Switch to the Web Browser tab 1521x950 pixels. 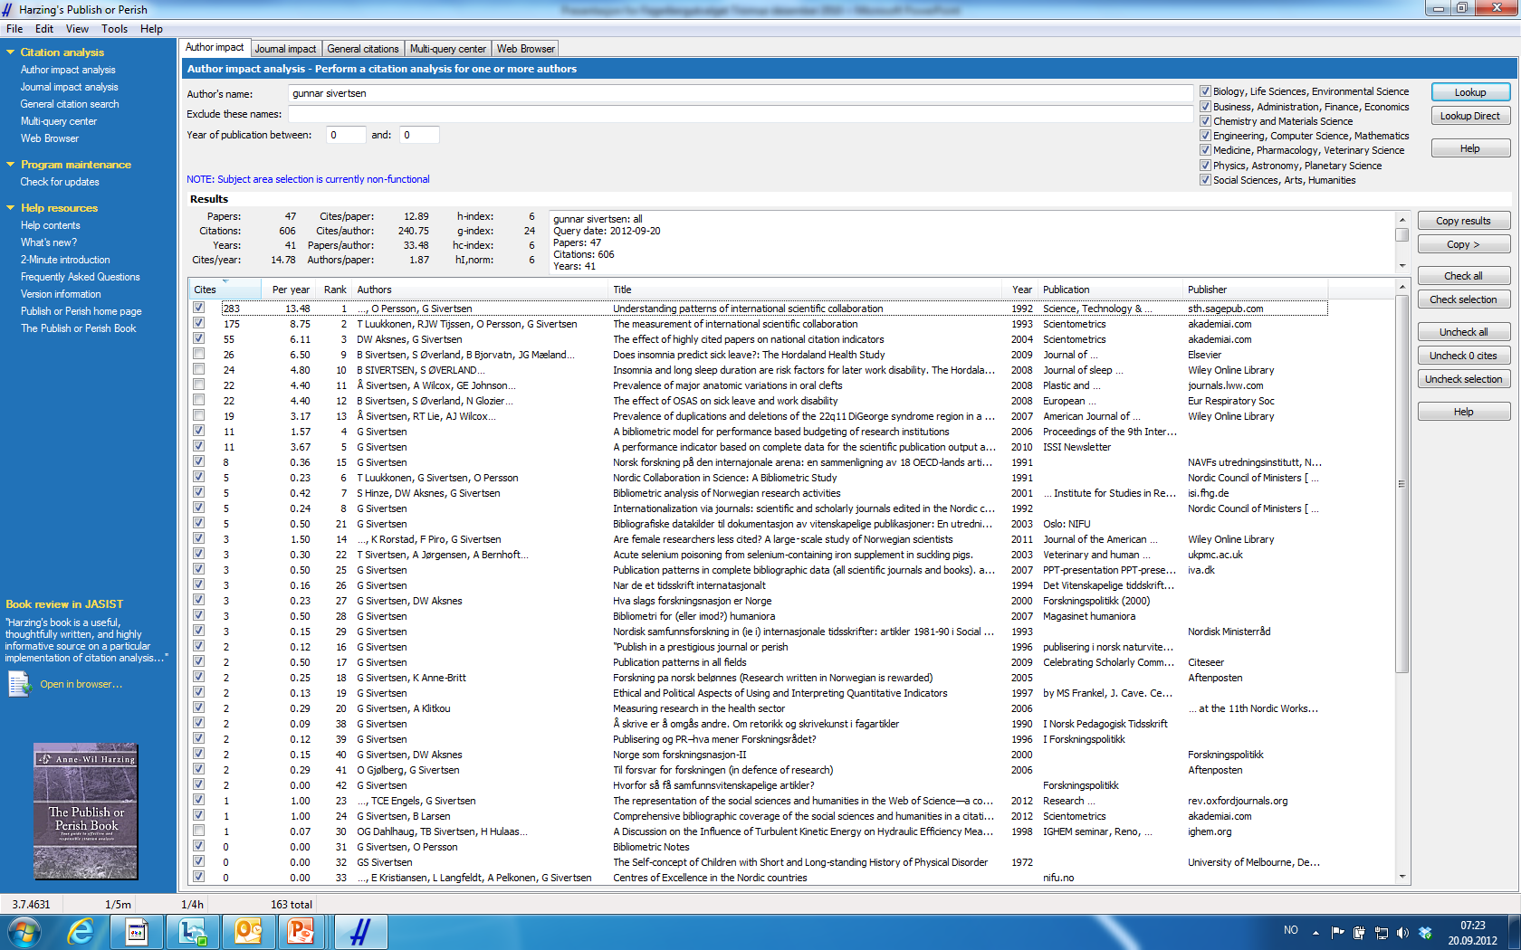[x=526, y=49]
